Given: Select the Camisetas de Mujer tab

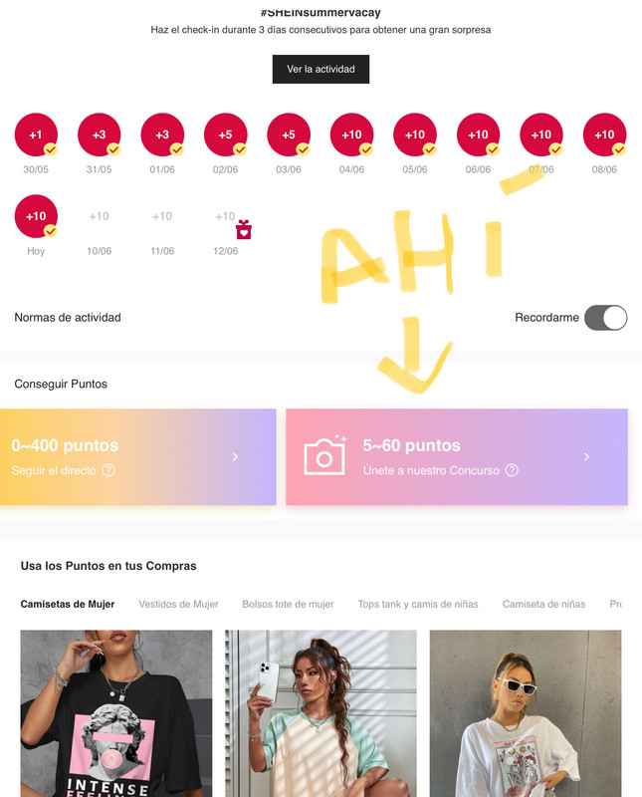Looking at the screenshot, I should coord(68,604).
